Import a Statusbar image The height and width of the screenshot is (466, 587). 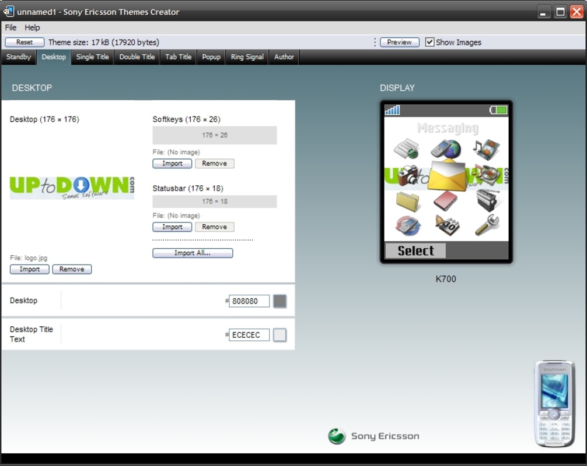[x=172, y=227]
